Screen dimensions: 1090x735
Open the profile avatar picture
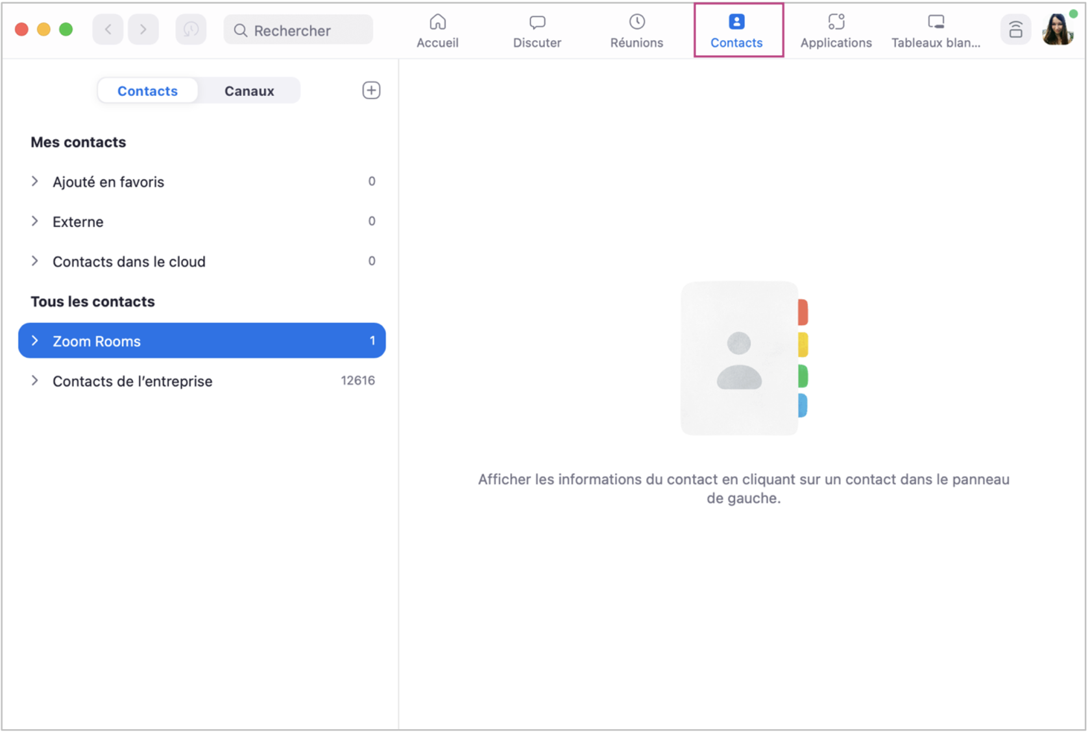coord(1057,30)
